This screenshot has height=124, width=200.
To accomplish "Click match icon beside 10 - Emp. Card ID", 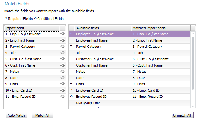I will tap(63, 90).
